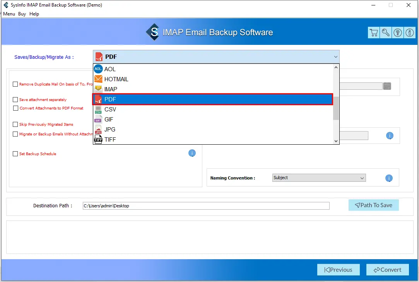
Task: Select AOL from the format list
Action: coord(110,69)
